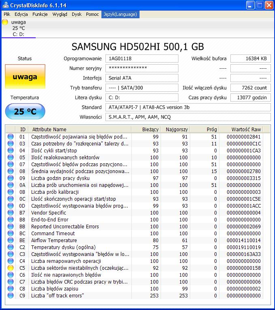Click the ID column header
275x310 pixels.
[22, 129]
